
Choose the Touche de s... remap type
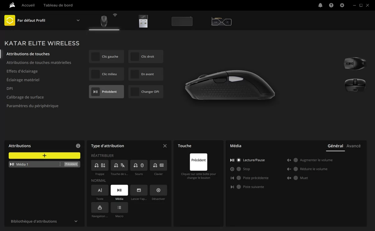tap(119, 165)
